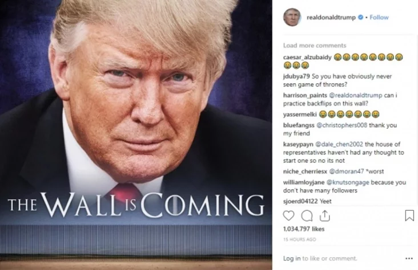Open the realdonaldtrump profile avatar
This screenshot has width=418, height=270.
tap(292, 17)
